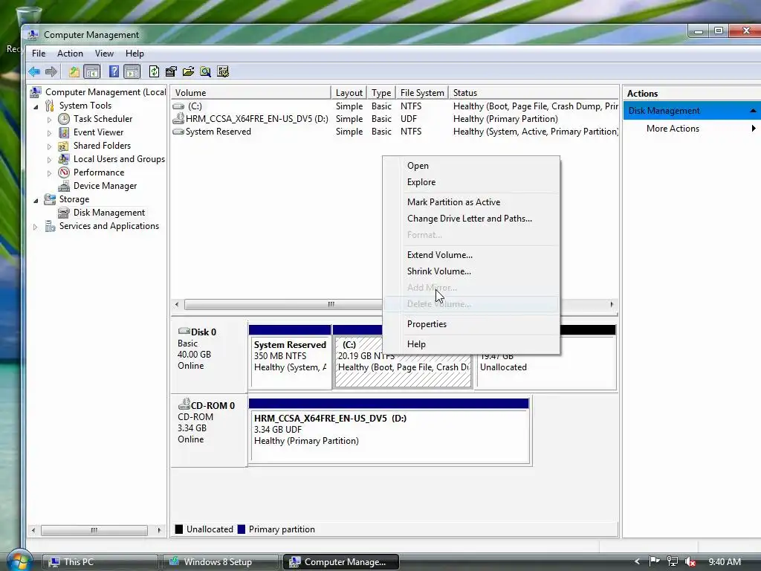This screenshot has height=571, width=761.
Task: Expand the Shared Folders node arrow
Action: 49,146
